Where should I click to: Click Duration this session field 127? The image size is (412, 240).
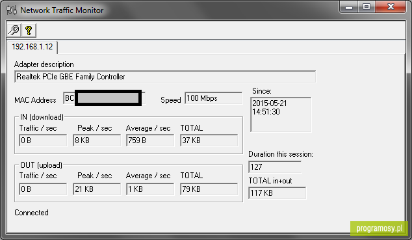point(275,167)
